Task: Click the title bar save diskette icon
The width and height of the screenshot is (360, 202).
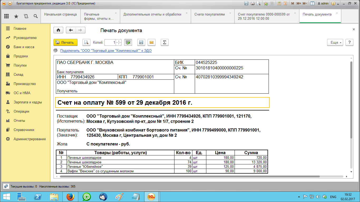Action: 246,4
